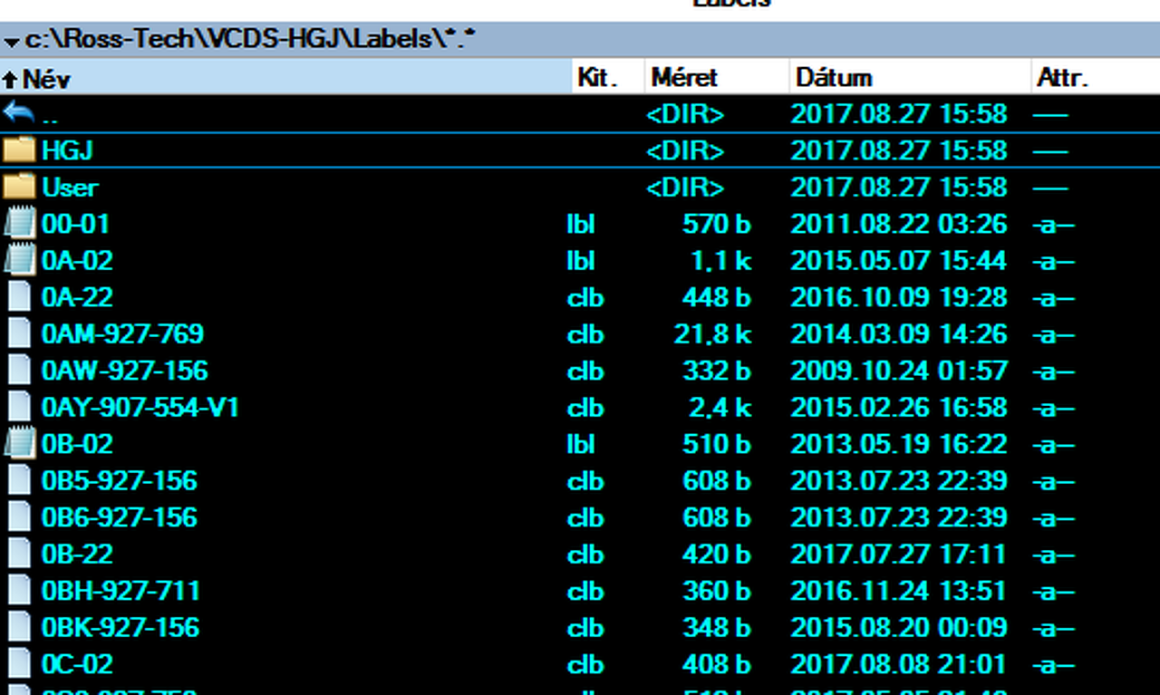Viewport: 1160px width, 695px height.
Task: Select the file name 0C-02
Action: click(77, 664)
